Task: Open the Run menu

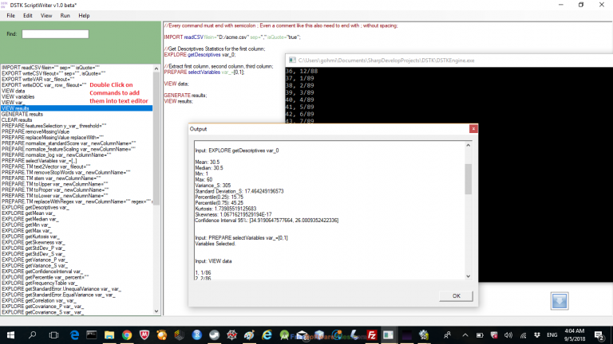Action: (x=65, y=15)
